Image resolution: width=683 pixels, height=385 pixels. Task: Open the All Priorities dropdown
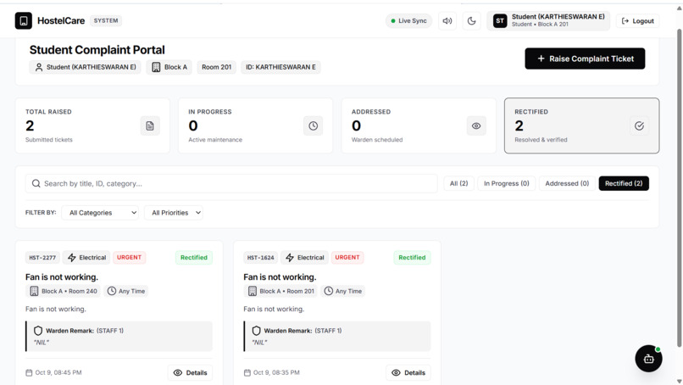coord(174,213)
